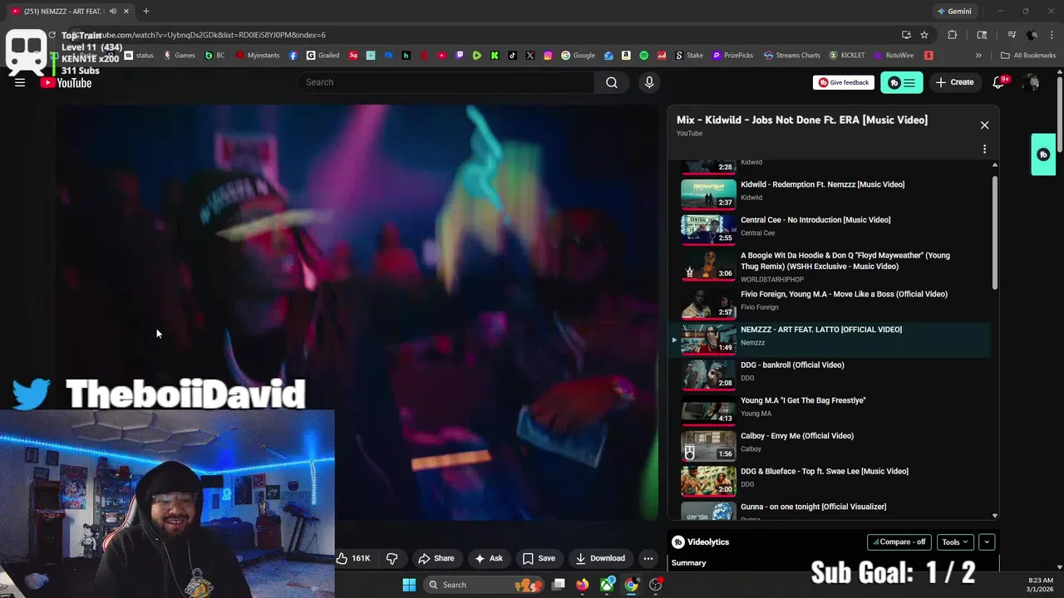1064x598 pixels.
Task: Open Xbox app from the taskbar
Action: coord(608,585)
